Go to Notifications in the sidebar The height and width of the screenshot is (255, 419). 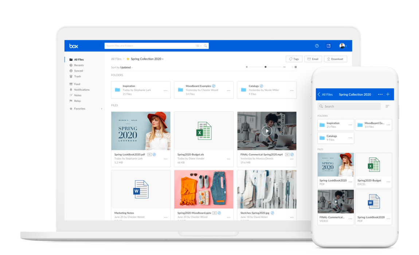[82, 90]
